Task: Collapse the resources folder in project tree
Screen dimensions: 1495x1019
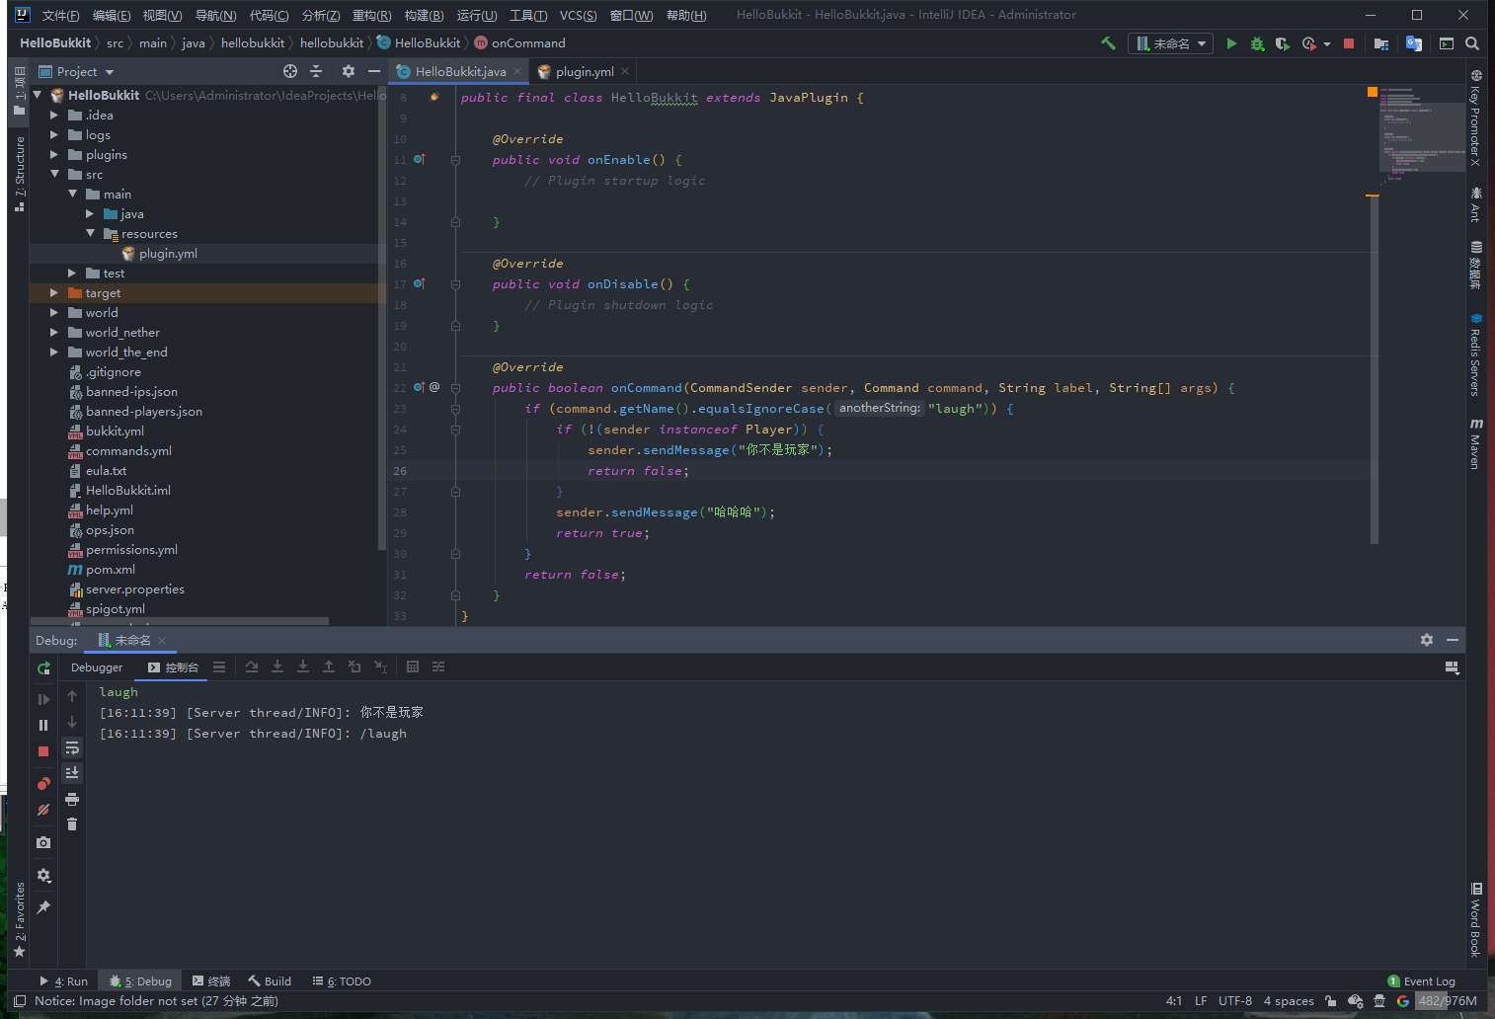Action: pyautogui.click(x=91, y=234)
